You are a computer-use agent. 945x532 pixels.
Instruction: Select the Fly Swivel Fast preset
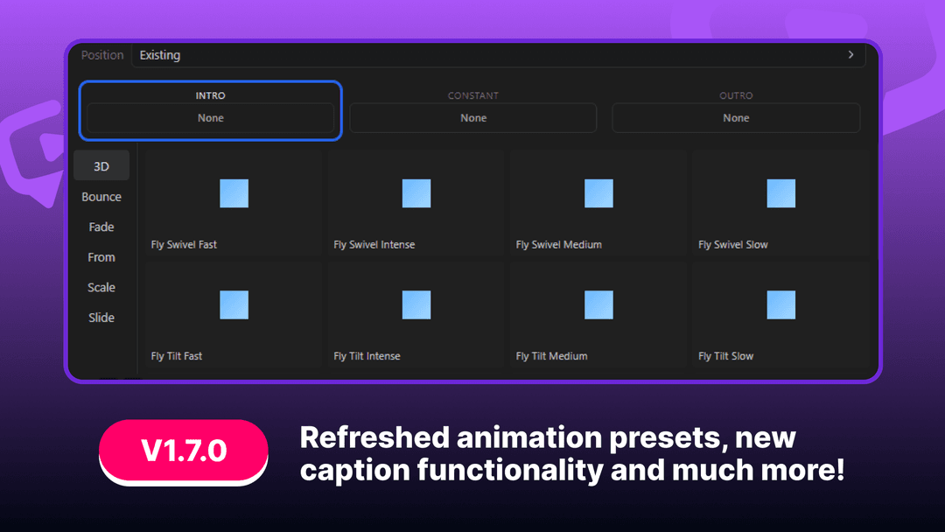[234, 201]
